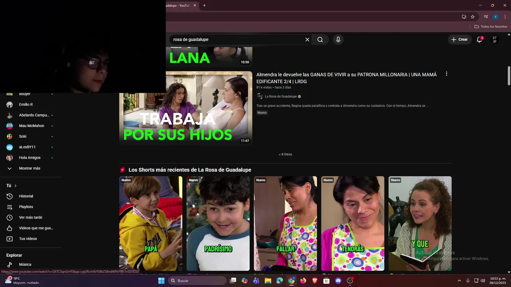Go to La Rosa de Guadalupe channel name
The image size is (511, 287).
click(x=281, y=96)
